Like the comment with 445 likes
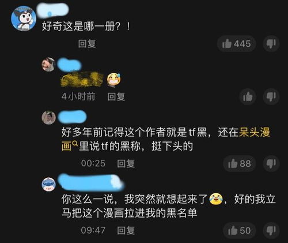Screen dimensions: 288x243 (x=236, y=44)
